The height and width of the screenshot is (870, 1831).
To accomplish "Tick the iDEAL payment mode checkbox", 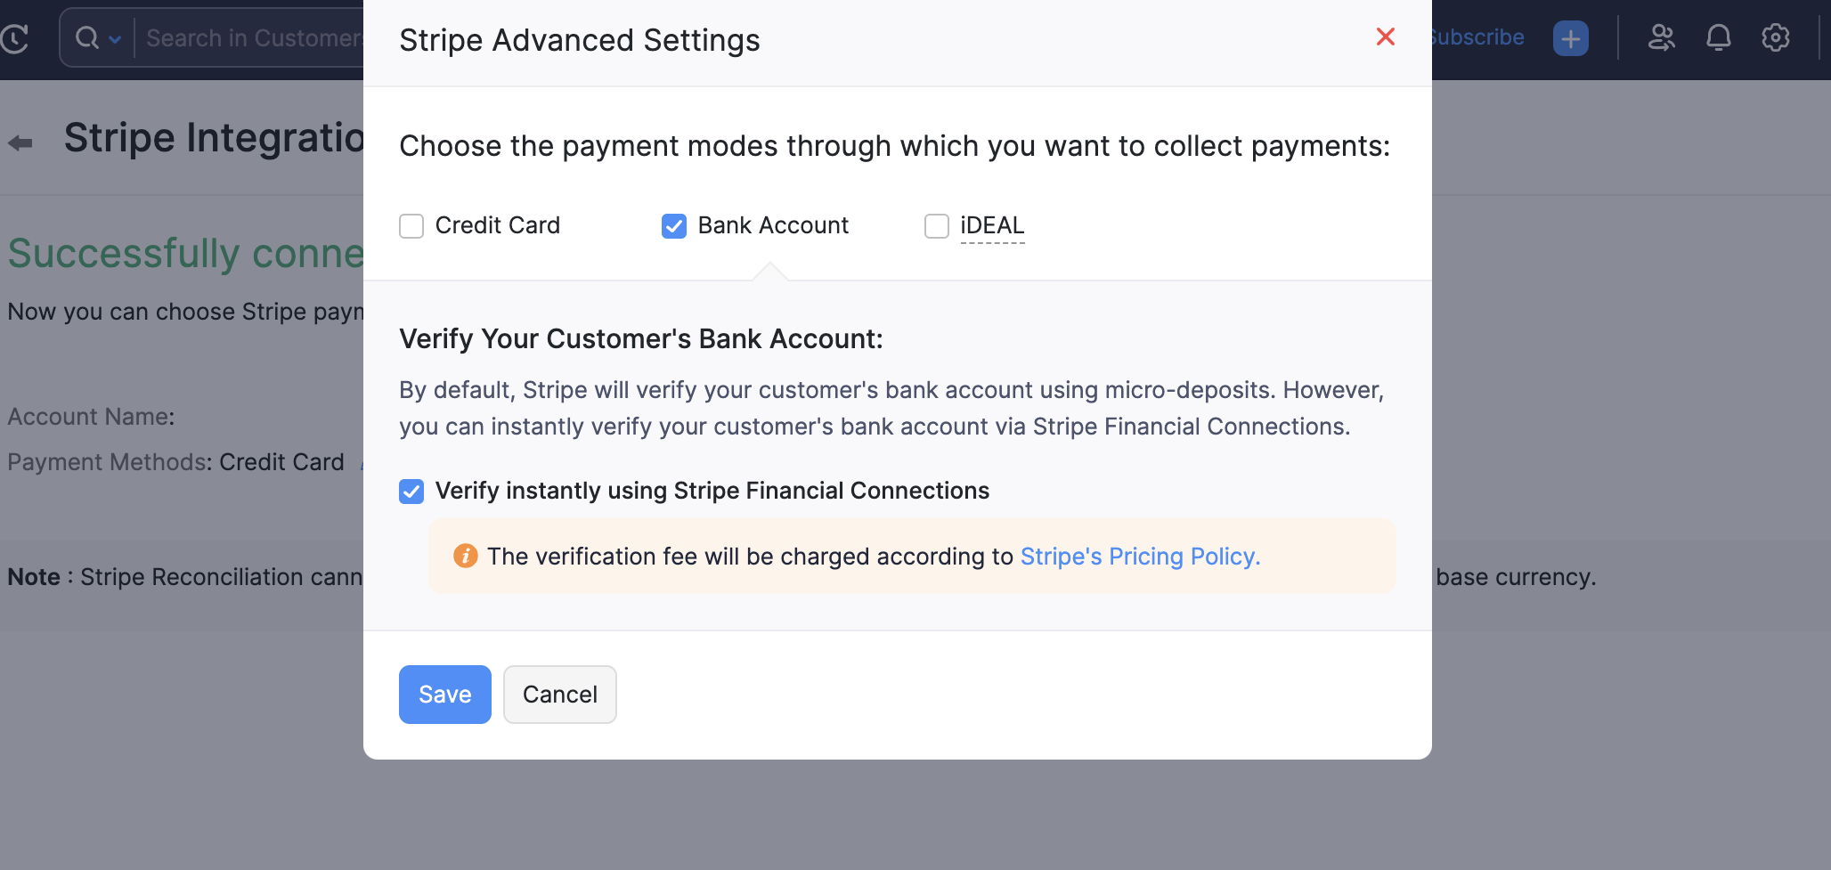I will pyautogui.click(x=937, y=226).
